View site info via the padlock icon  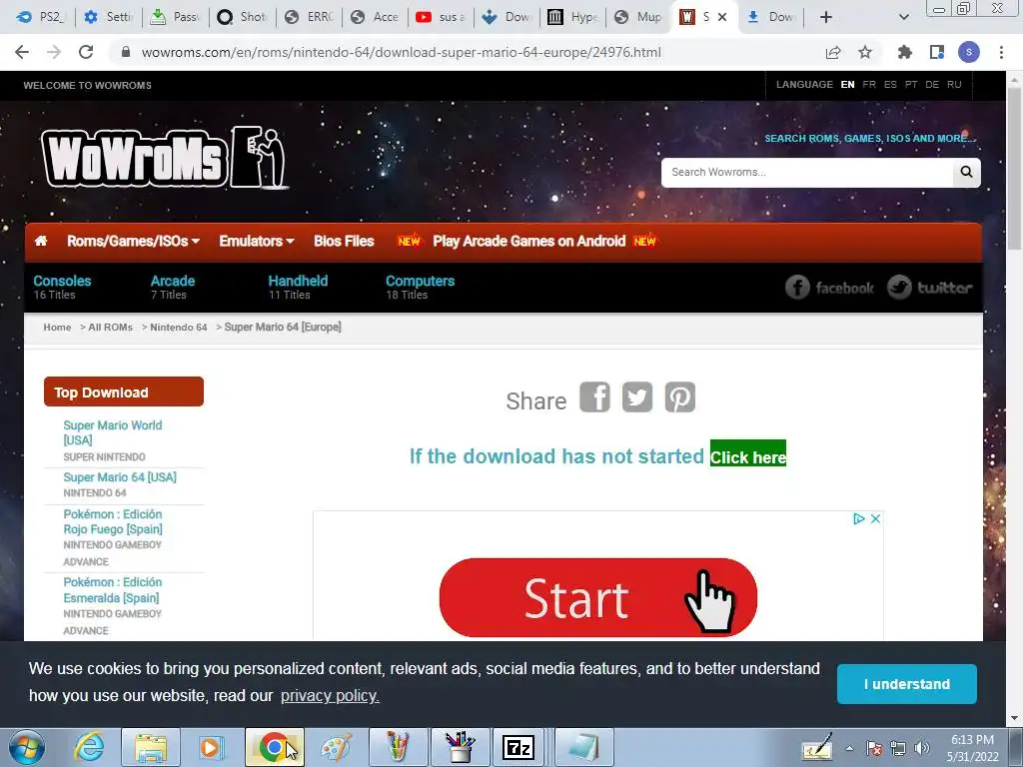(126, 52)
